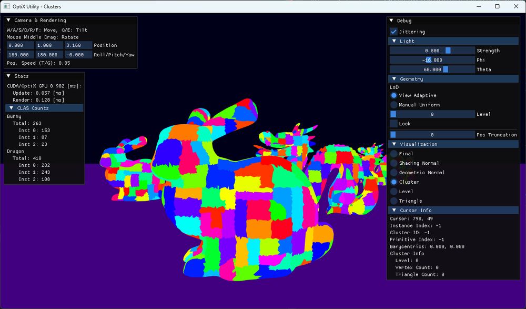Click the Cursor: 798, 49 readout
526x309 pixels.
411,218
